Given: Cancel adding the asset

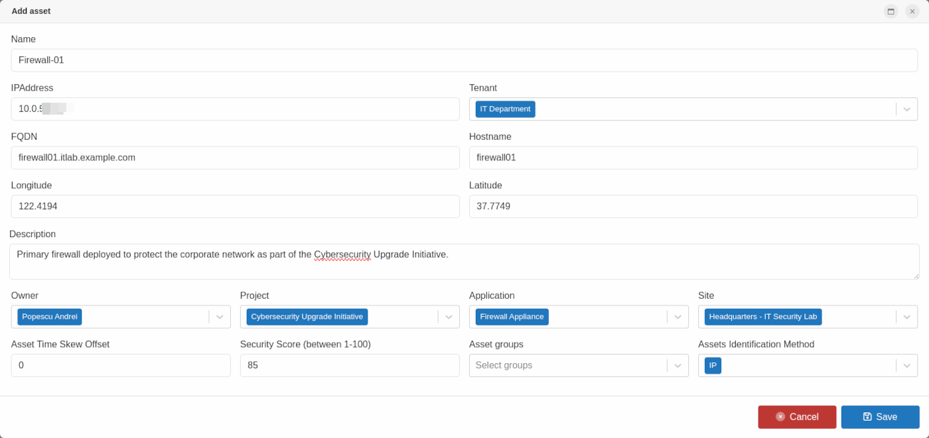Looking at the screenshot, I should (797, 417).
